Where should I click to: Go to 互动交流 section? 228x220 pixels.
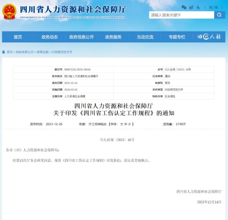click(x=145, y=37)
